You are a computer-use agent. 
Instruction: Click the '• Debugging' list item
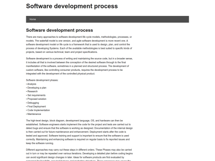tap(33, 103)
